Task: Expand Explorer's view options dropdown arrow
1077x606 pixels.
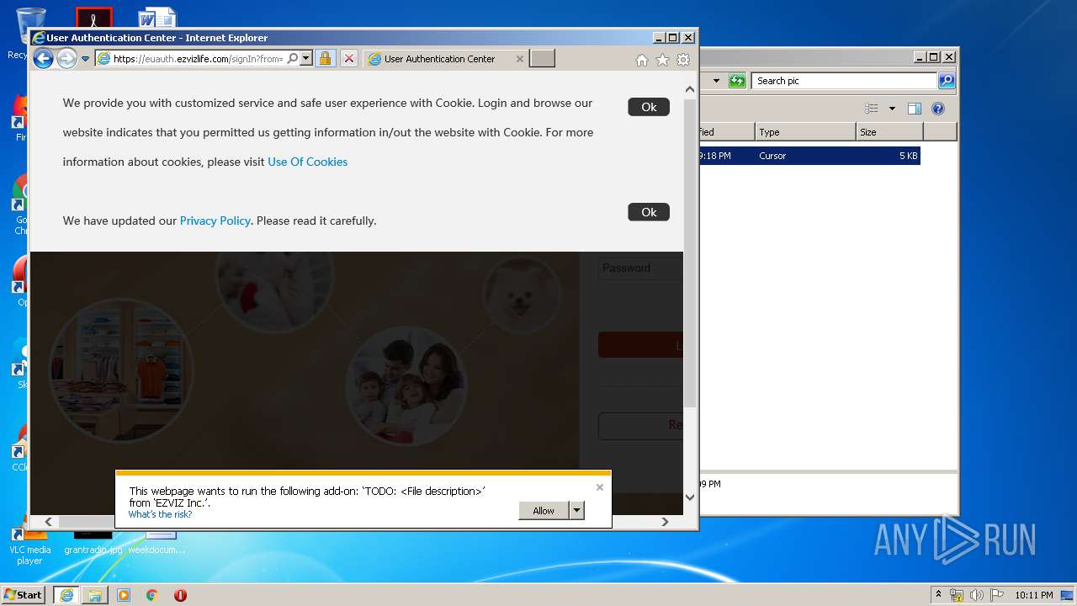Action: pos(892,109)
